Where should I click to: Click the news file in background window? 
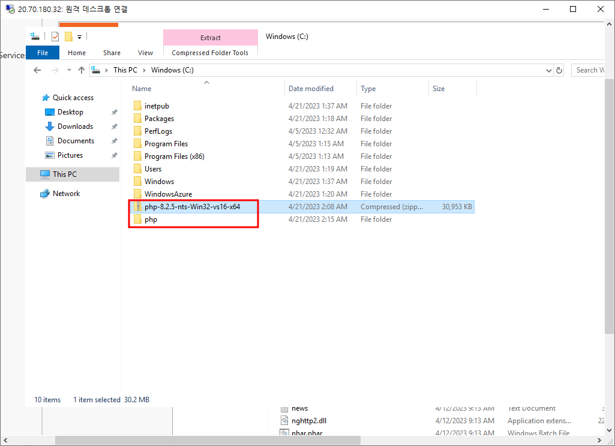click(x=299, y=409)
